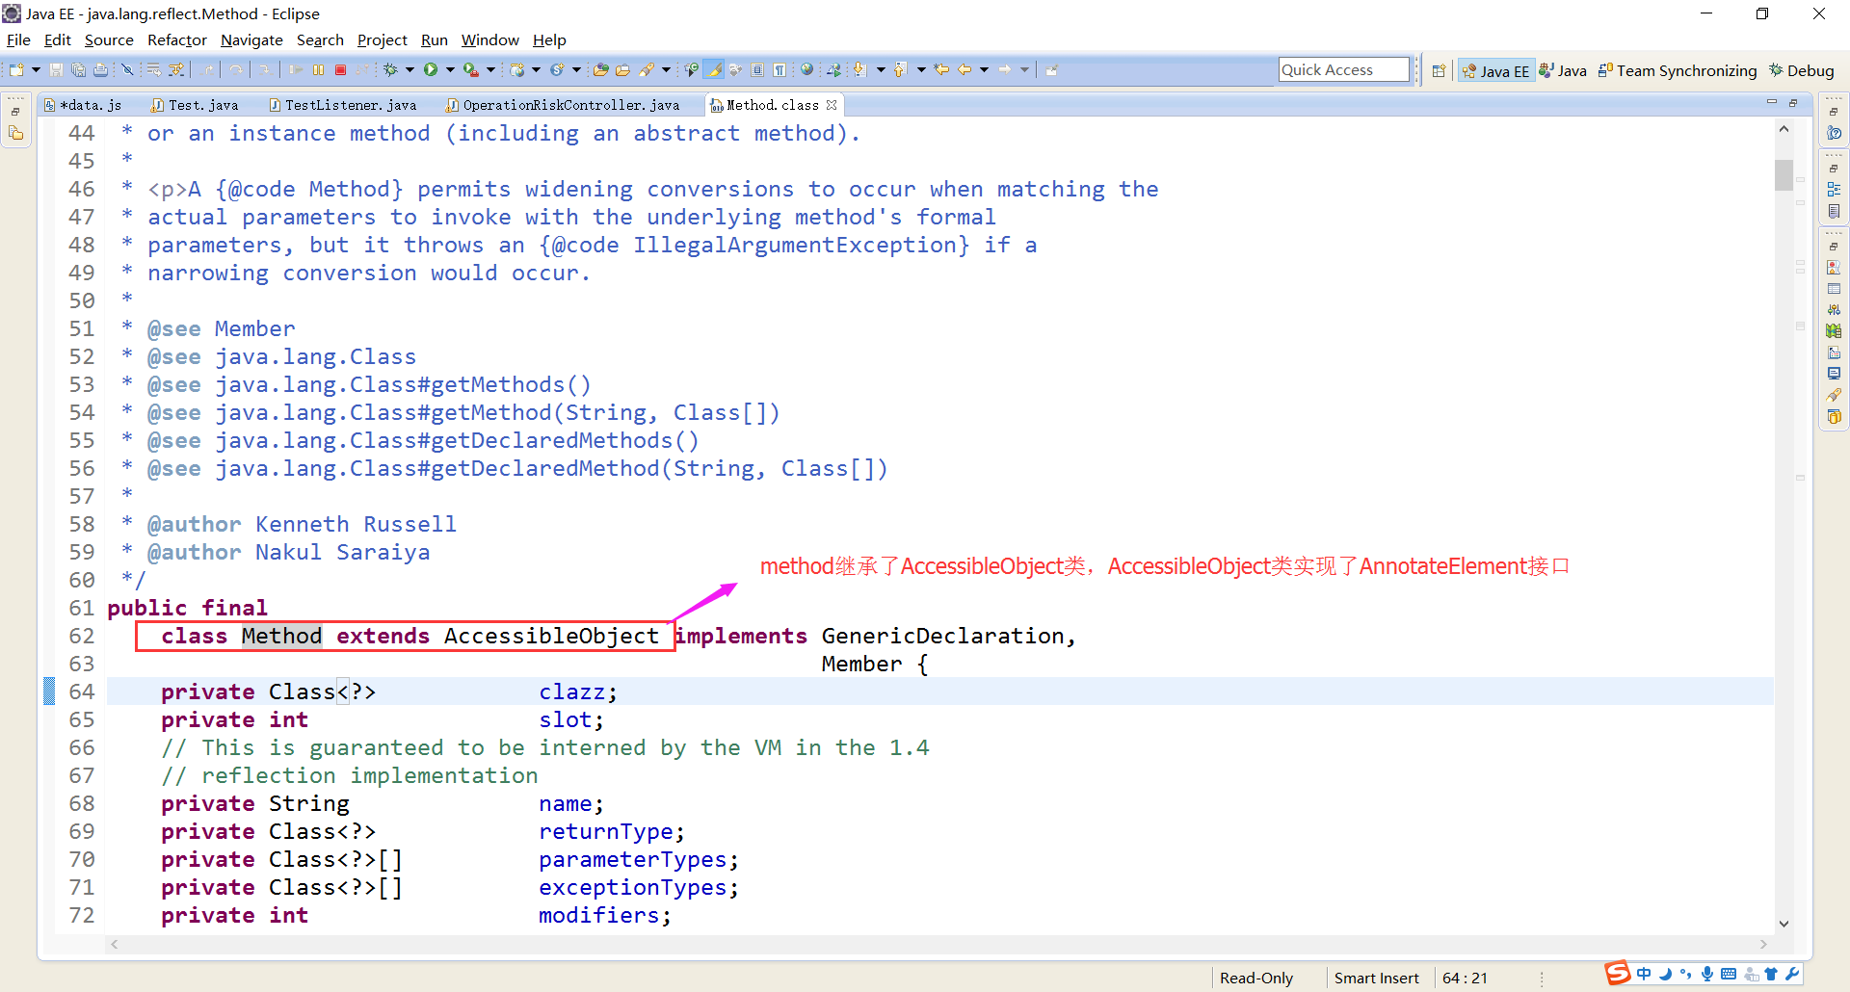Open the Debug dropdown arrow

410,69
